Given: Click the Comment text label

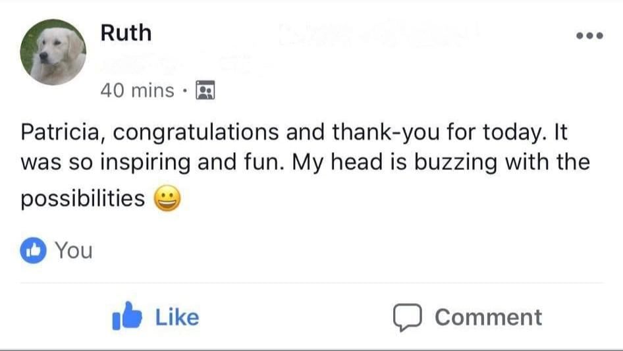Looking at the screenshot, I should coord(488,317).
